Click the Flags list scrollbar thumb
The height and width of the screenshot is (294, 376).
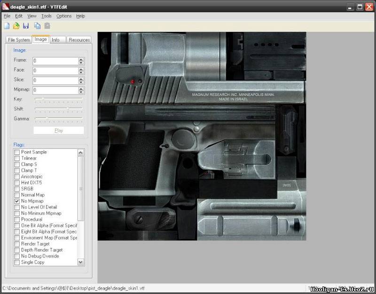click(x=81, y=188)
